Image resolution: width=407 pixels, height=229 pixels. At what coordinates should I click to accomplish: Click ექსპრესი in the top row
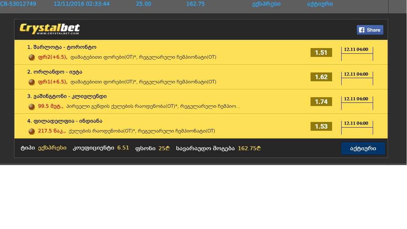tap(266, 4)
